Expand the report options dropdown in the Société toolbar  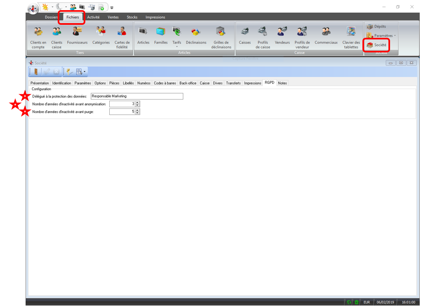click(83, 72)
